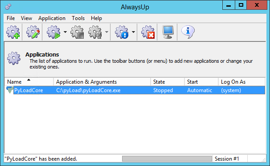Sort by Application & Arguments column header
Image resolution: width=270 pixels, height=166 pixels.
tap(102, 82)
